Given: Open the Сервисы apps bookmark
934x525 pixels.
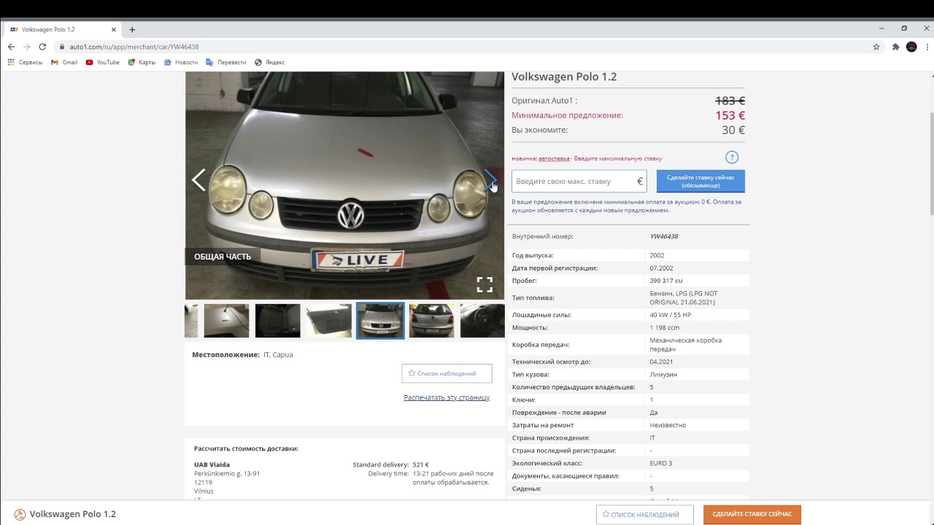Looking at the screenshot, I should tap(25, 62).
